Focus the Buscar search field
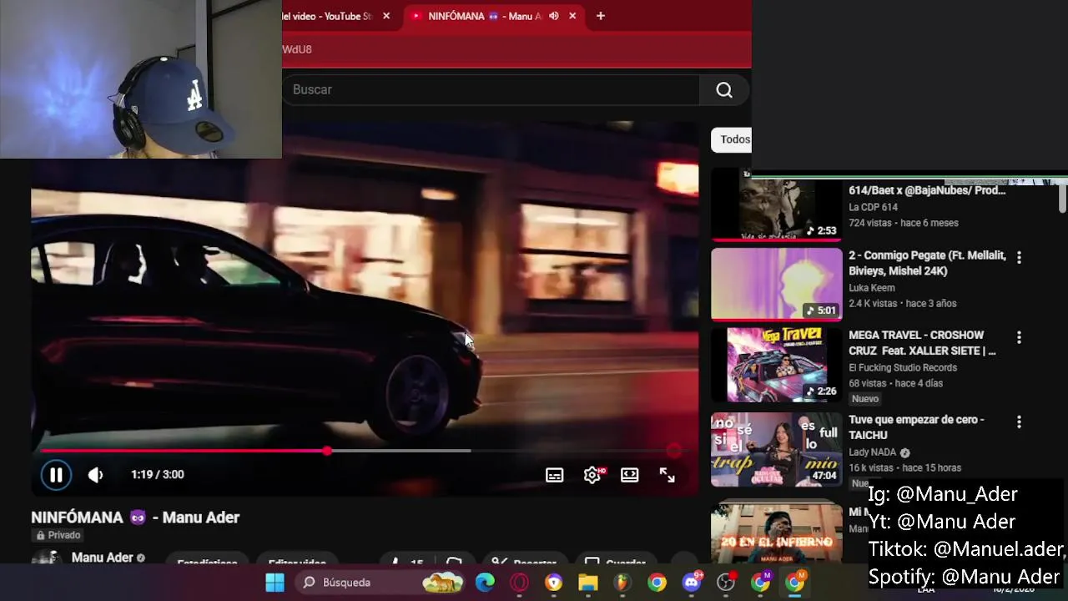 491,90
